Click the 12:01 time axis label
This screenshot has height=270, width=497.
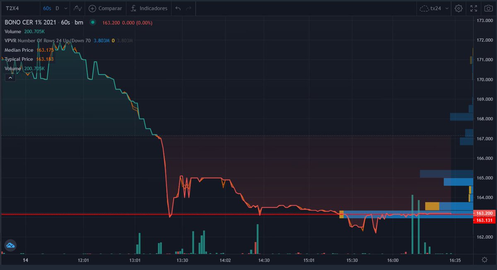84,260
